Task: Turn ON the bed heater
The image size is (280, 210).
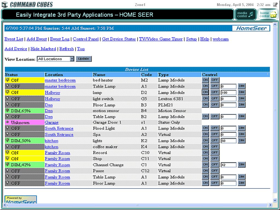Action: tap(205, 80)
